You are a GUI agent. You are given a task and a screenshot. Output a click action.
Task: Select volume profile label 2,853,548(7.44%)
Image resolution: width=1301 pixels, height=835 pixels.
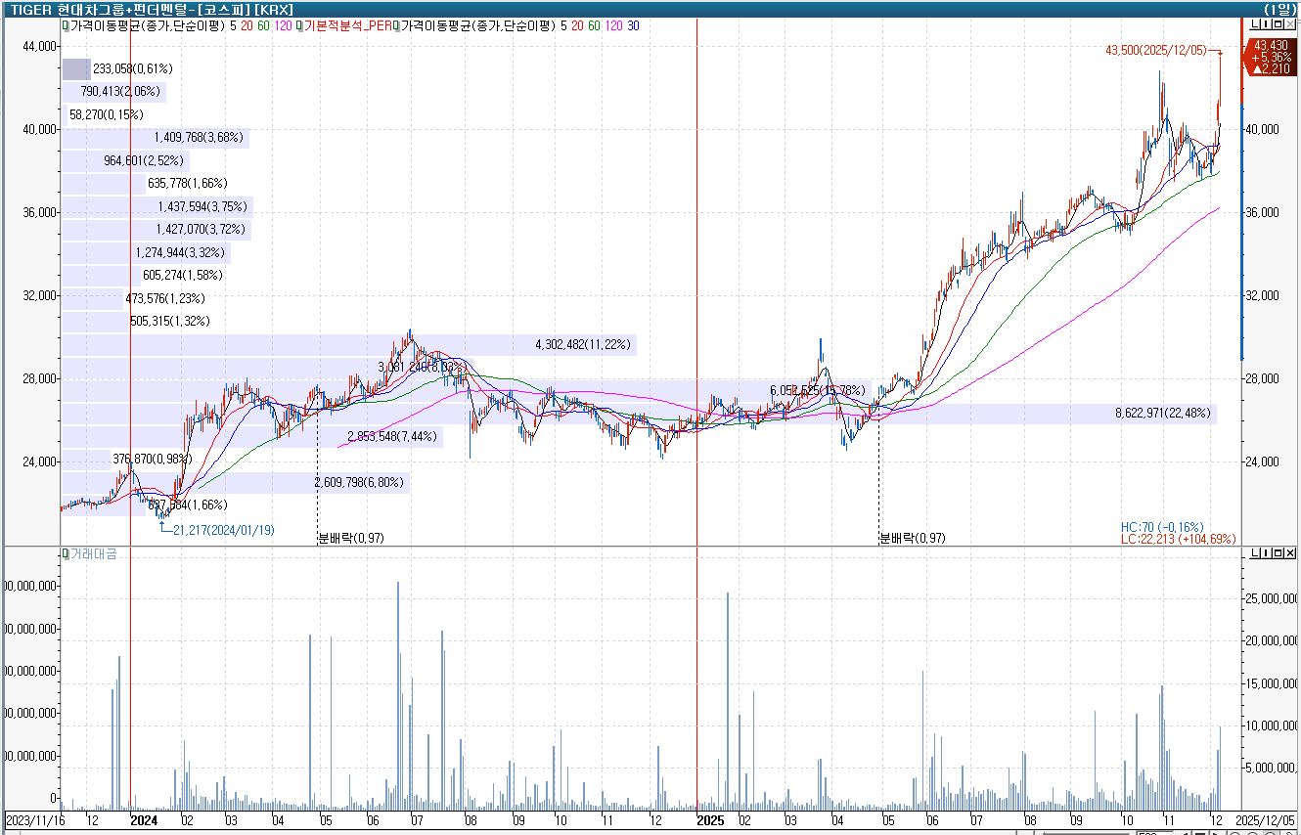(393, 436)
